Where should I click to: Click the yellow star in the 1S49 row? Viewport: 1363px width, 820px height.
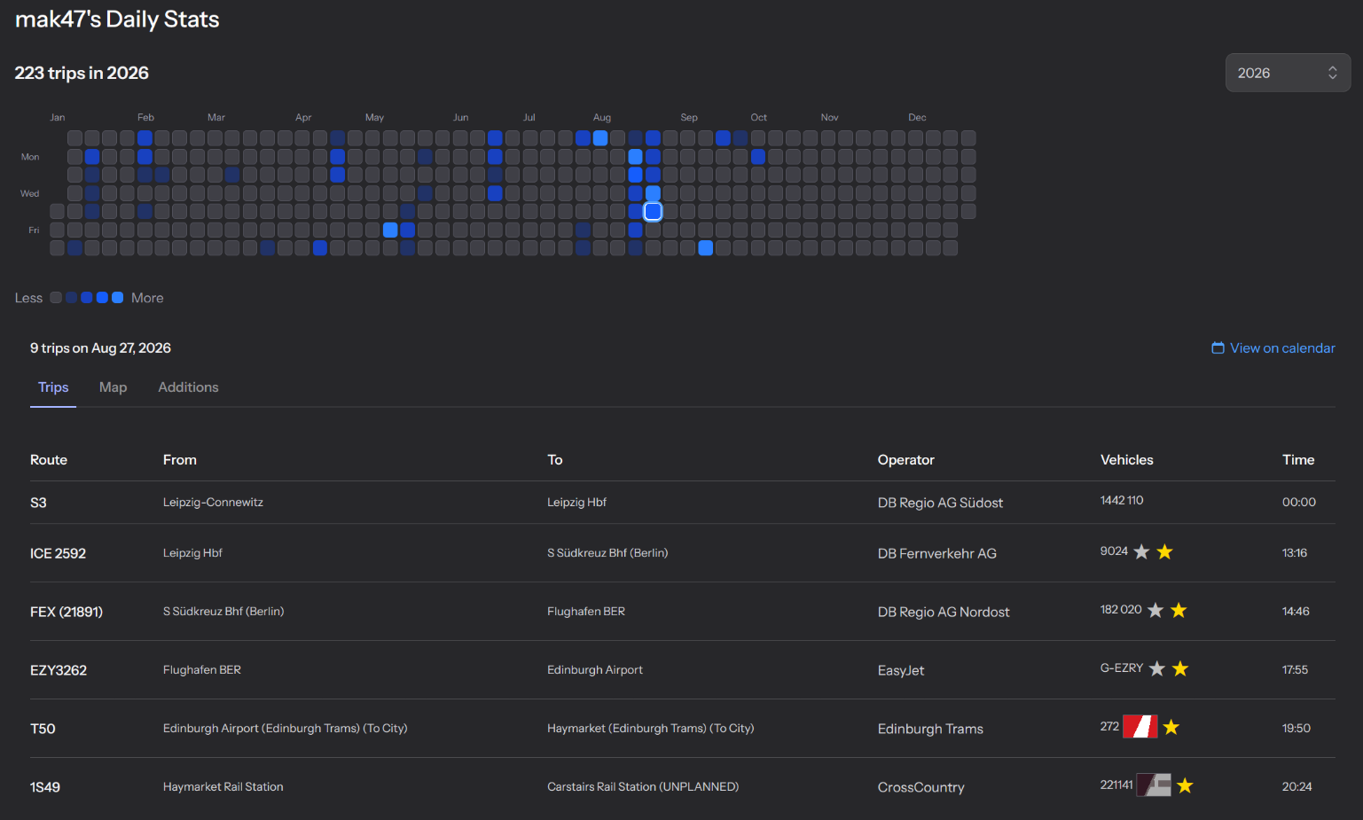1185,786
